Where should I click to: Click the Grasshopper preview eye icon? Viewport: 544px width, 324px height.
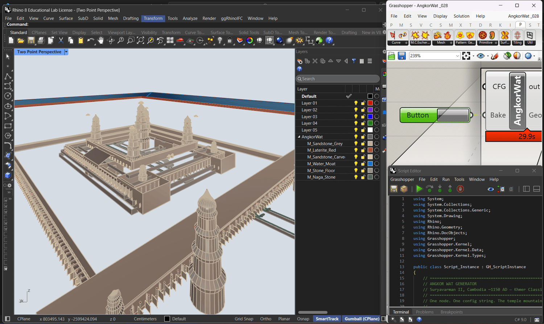click(481, 56)
